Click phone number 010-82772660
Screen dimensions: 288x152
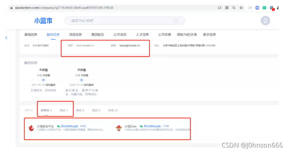click(x=41, y=45)
